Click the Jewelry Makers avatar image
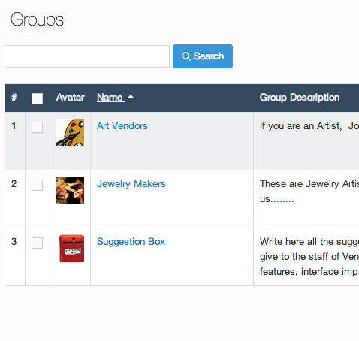Screen dimensions: 359x341 (x=70, y=191)
